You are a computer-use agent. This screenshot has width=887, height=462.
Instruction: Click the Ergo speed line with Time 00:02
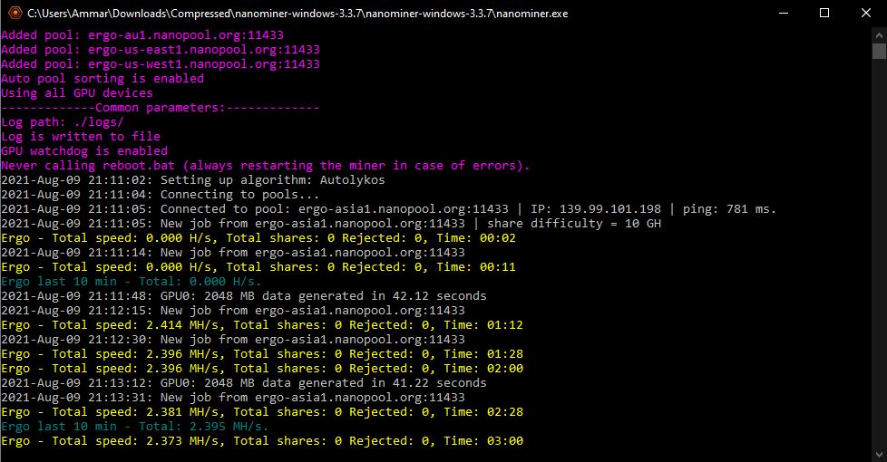click(258, 238)
